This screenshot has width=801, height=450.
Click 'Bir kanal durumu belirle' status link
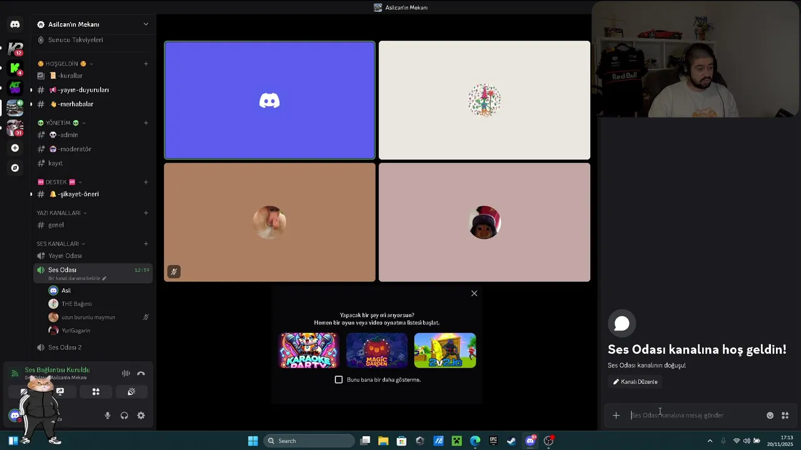tap(77, 279)
